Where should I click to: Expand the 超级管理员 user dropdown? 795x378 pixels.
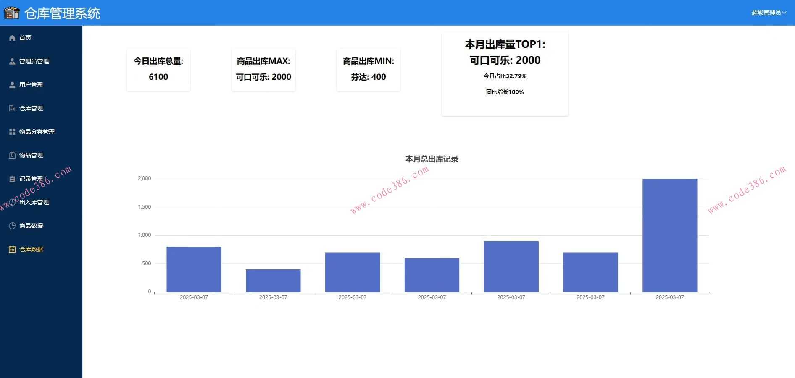tap(768, 13)
